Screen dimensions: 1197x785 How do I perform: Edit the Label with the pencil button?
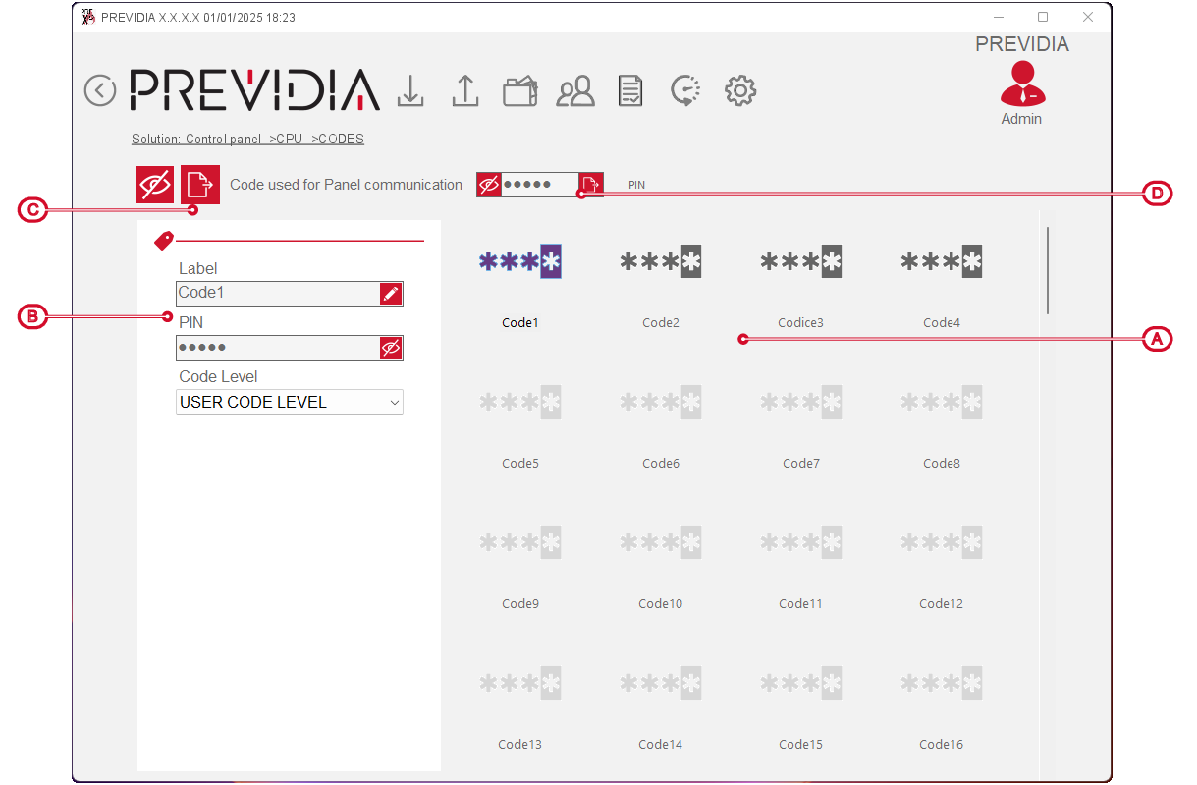coord(391,293)
